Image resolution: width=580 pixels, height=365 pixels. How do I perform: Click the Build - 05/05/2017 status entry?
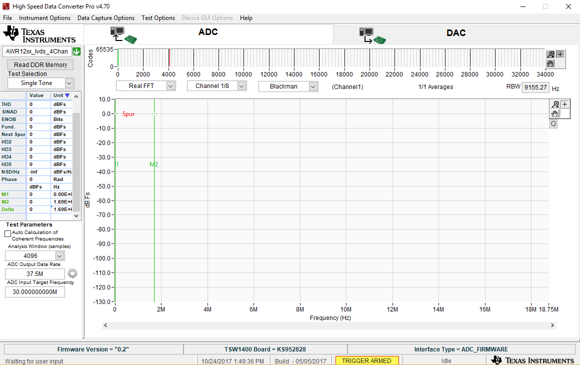click(300, 361)
